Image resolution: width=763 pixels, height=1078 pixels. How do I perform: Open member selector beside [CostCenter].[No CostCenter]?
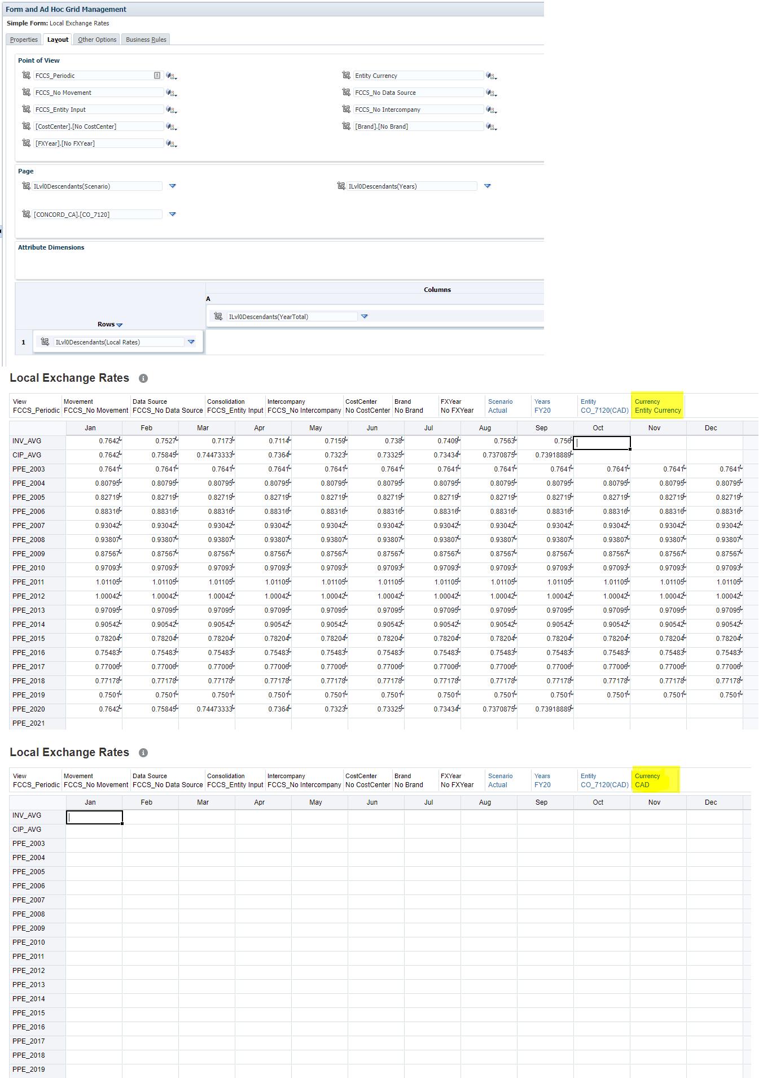[172, 127]
